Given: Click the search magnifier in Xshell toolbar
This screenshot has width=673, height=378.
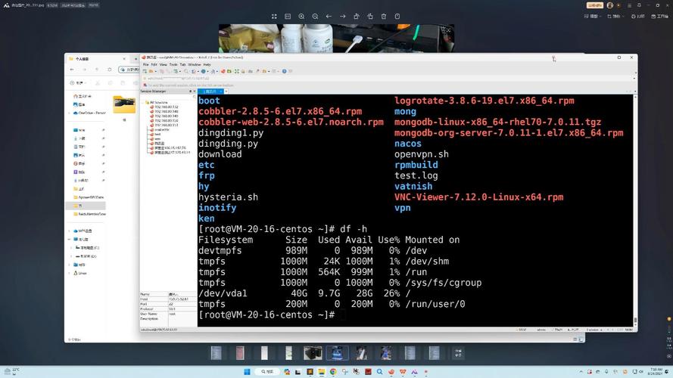Looking at the screenshot, I should pos(186,71).
